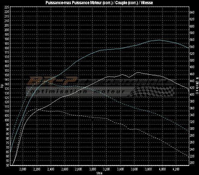Click the 640 value on right axis
Image resolution: width=199 pixels, height=175 pixels.
pos(192,12)
